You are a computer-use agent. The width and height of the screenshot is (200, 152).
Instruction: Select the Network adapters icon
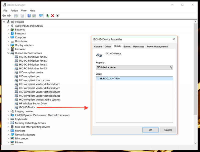(12, 135)
